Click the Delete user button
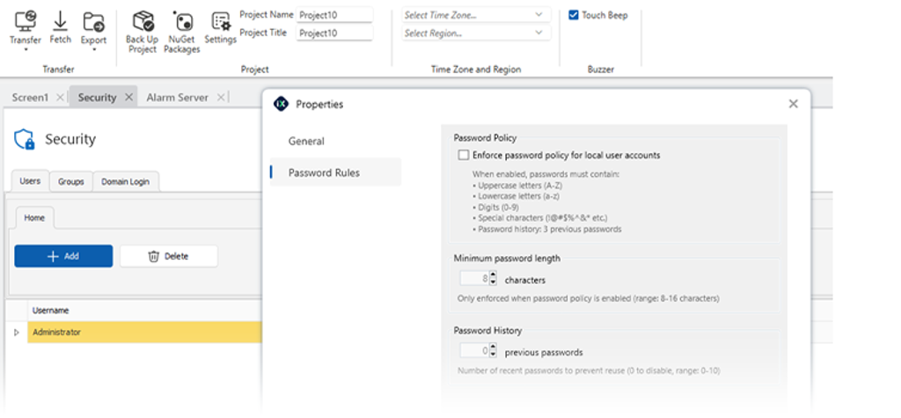Image resolution: width=901 pixels, height=418 pixels. click(169, 256)
